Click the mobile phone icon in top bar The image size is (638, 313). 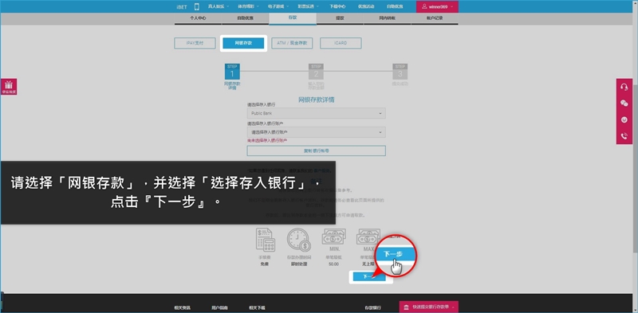pos(197,6)
